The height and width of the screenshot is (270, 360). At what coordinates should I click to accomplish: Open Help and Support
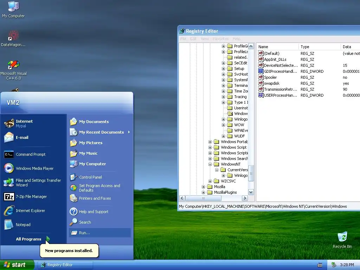(89, 211)
